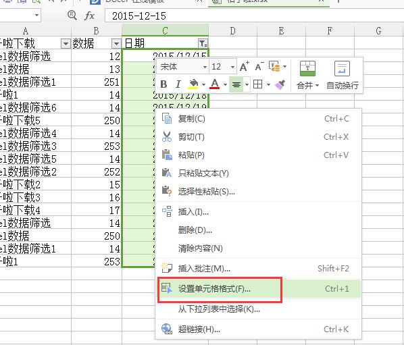Click the insert cells icon

tap(167, 211)
